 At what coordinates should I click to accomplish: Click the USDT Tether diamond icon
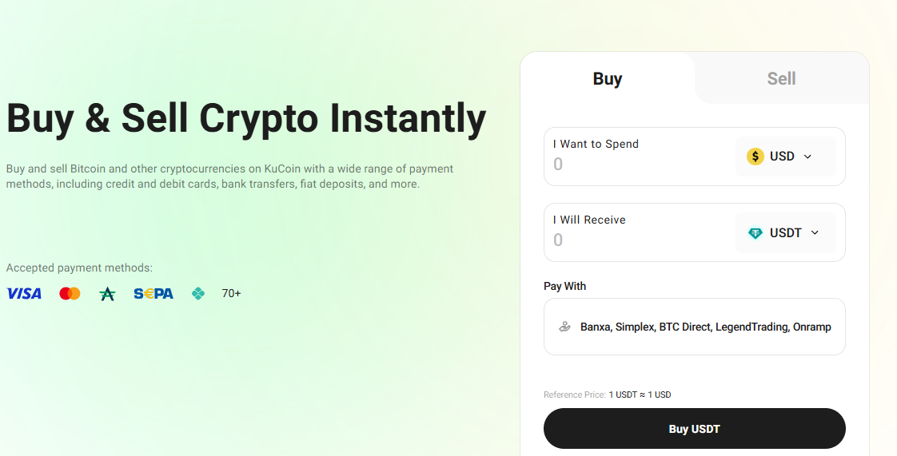[755, 233]
